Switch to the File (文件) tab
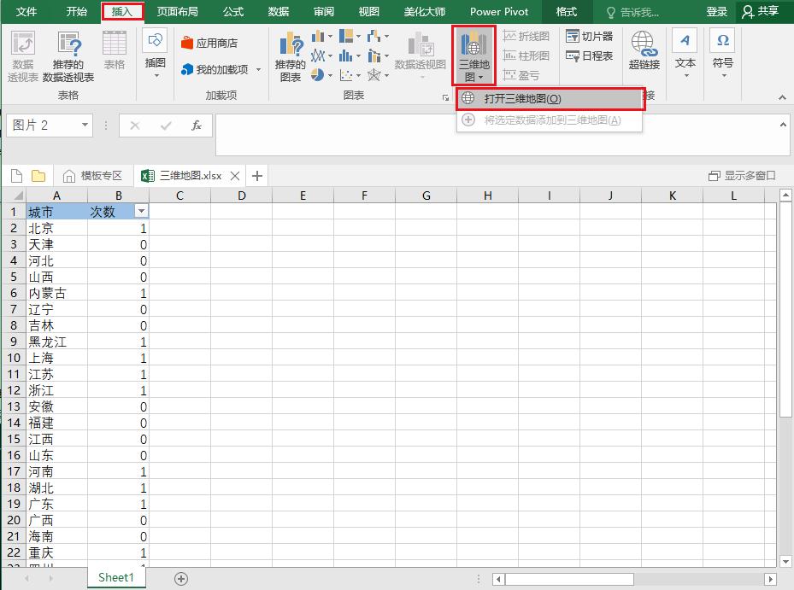794x590 pixels. point(26,12)
